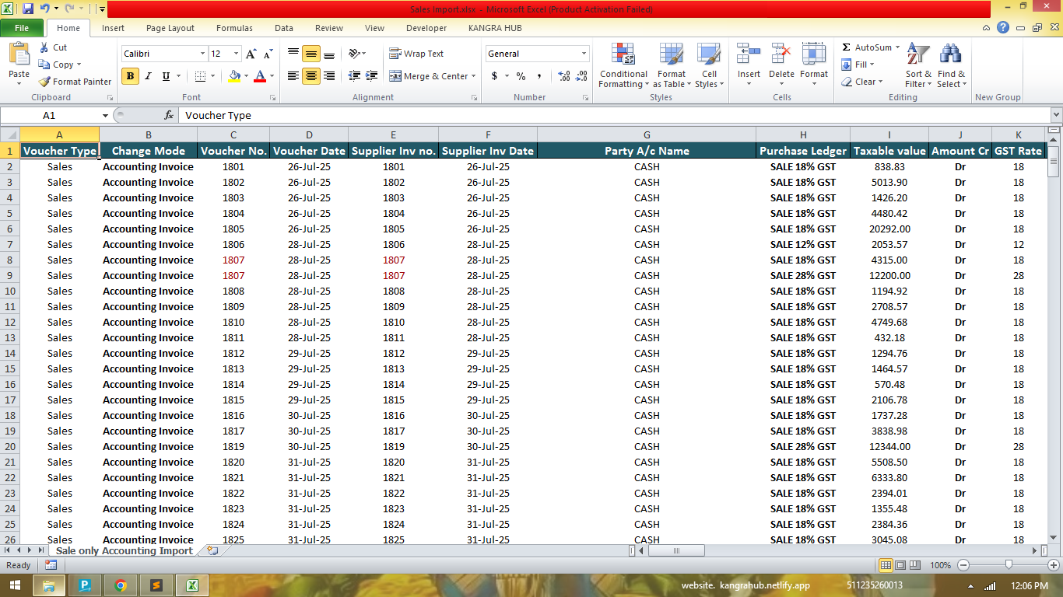Expand the Calibri font name dropdown
The height and width of the screenshot is (597, 1063).
[x=202, y=54]
